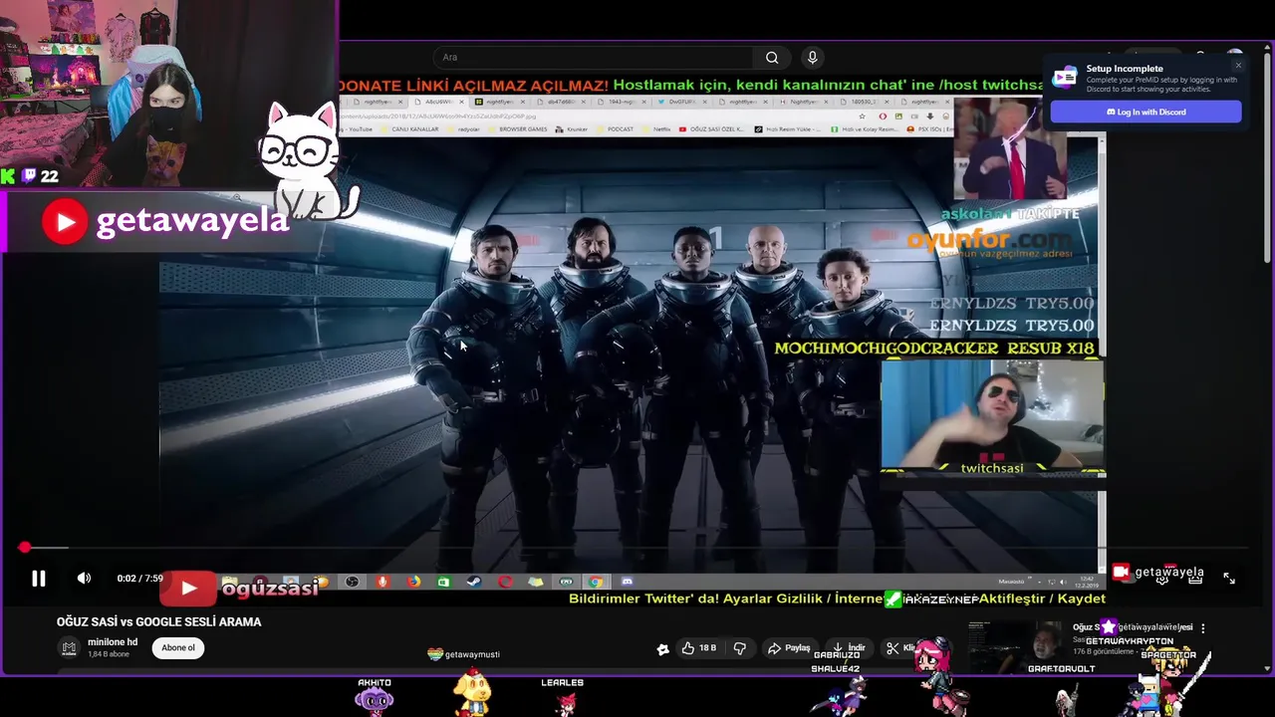This screenshot has height=717, width=1275.
Task: Click the red microphone icon in recorded taskbar
Action: coord(382,582)
